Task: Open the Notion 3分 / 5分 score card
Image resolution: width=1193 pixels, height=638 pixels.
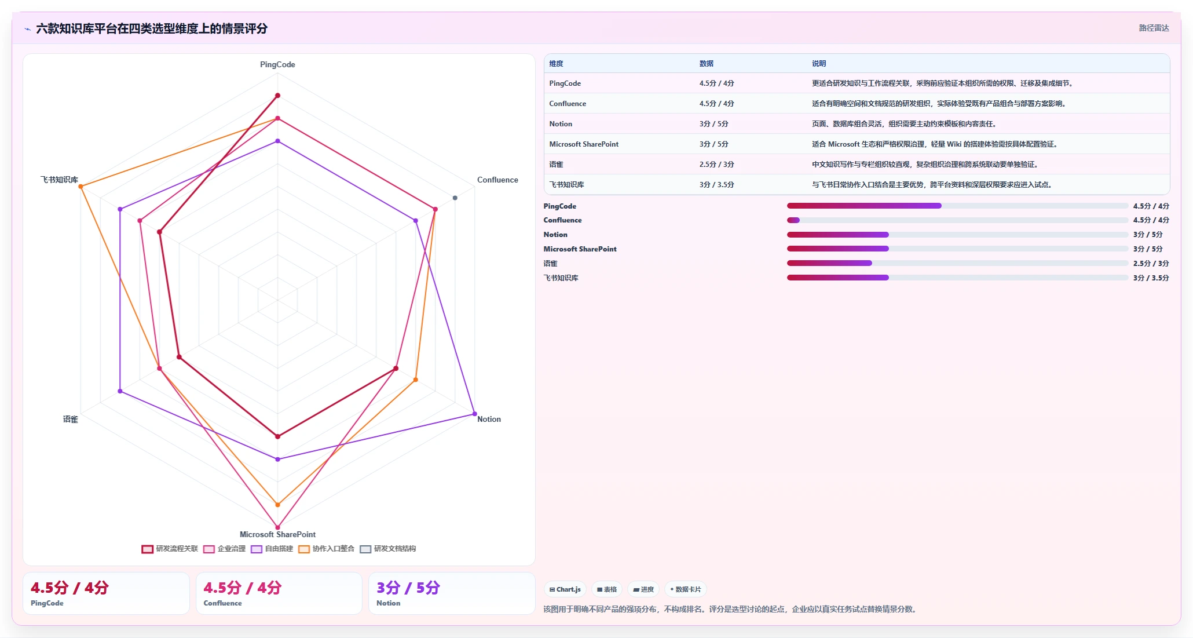Action: pos(452,593)
